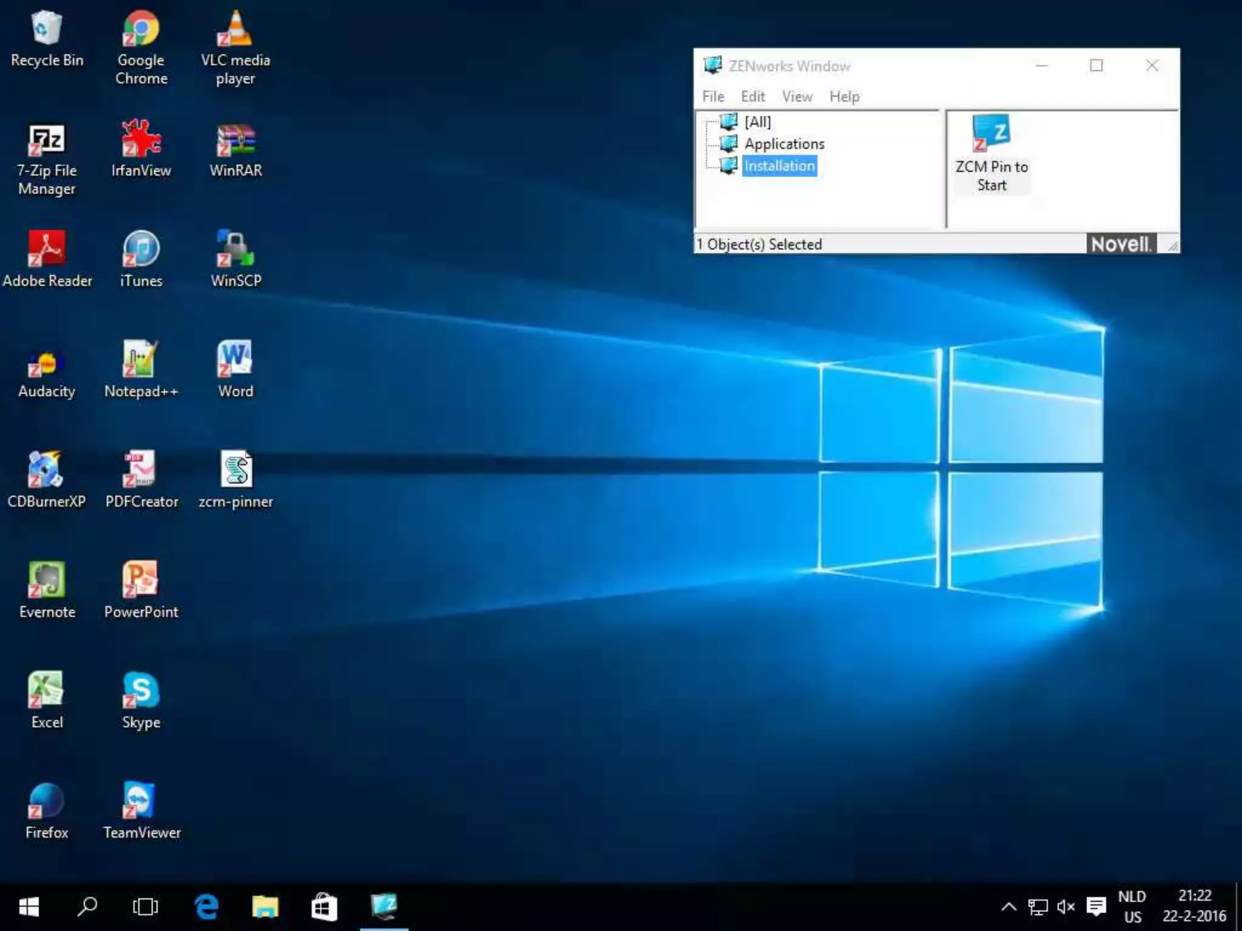This screenshot has height=931, width=1242.
Task: Select the zcm-pinner script file
Action: 235,480
